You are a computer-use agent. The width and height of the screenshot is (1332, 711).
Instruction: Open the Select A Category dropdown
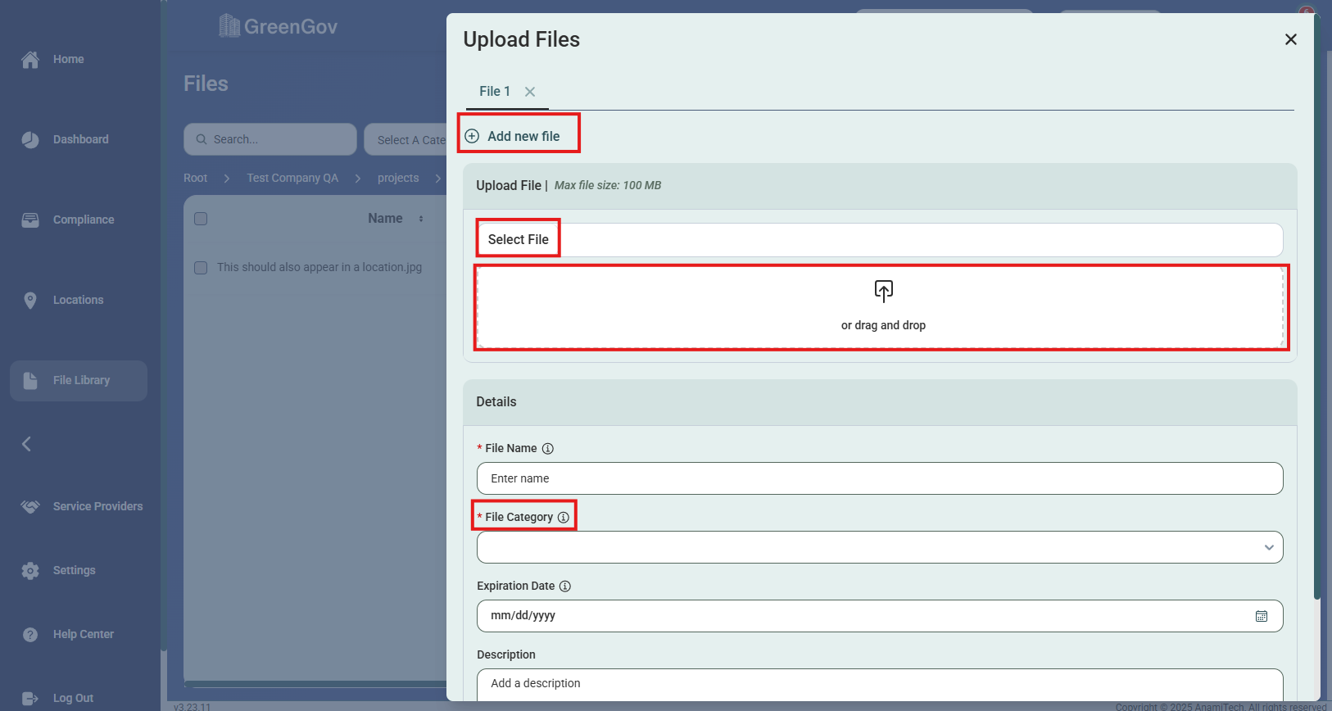click(410, 140)
